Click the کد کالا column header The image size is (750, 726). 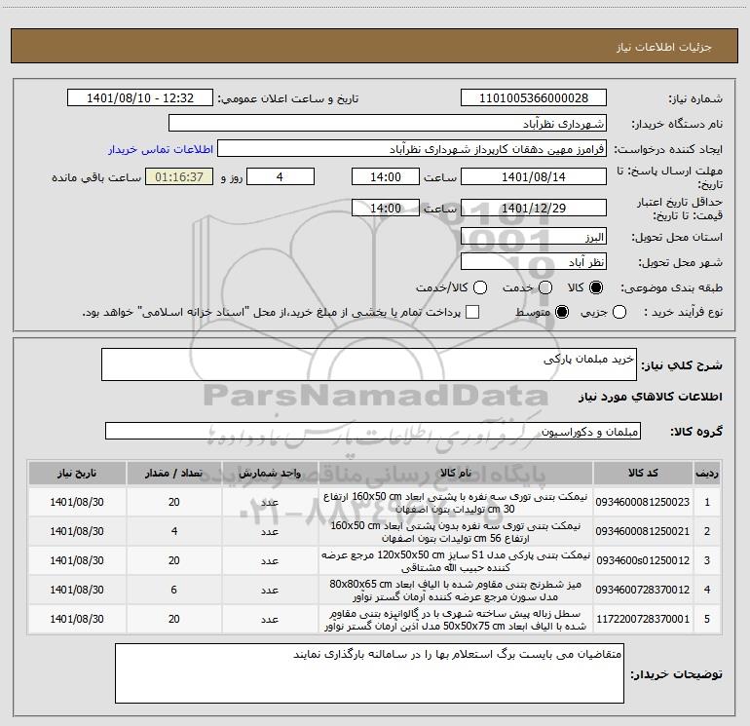click(x=643, y=473)
